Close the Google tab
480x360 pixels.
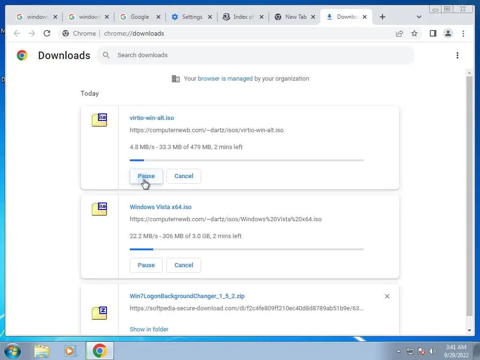point(158,17)
